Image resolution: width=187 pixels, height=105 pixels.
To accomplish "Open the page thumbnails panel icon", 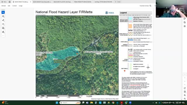I will (x=185, y=22).
